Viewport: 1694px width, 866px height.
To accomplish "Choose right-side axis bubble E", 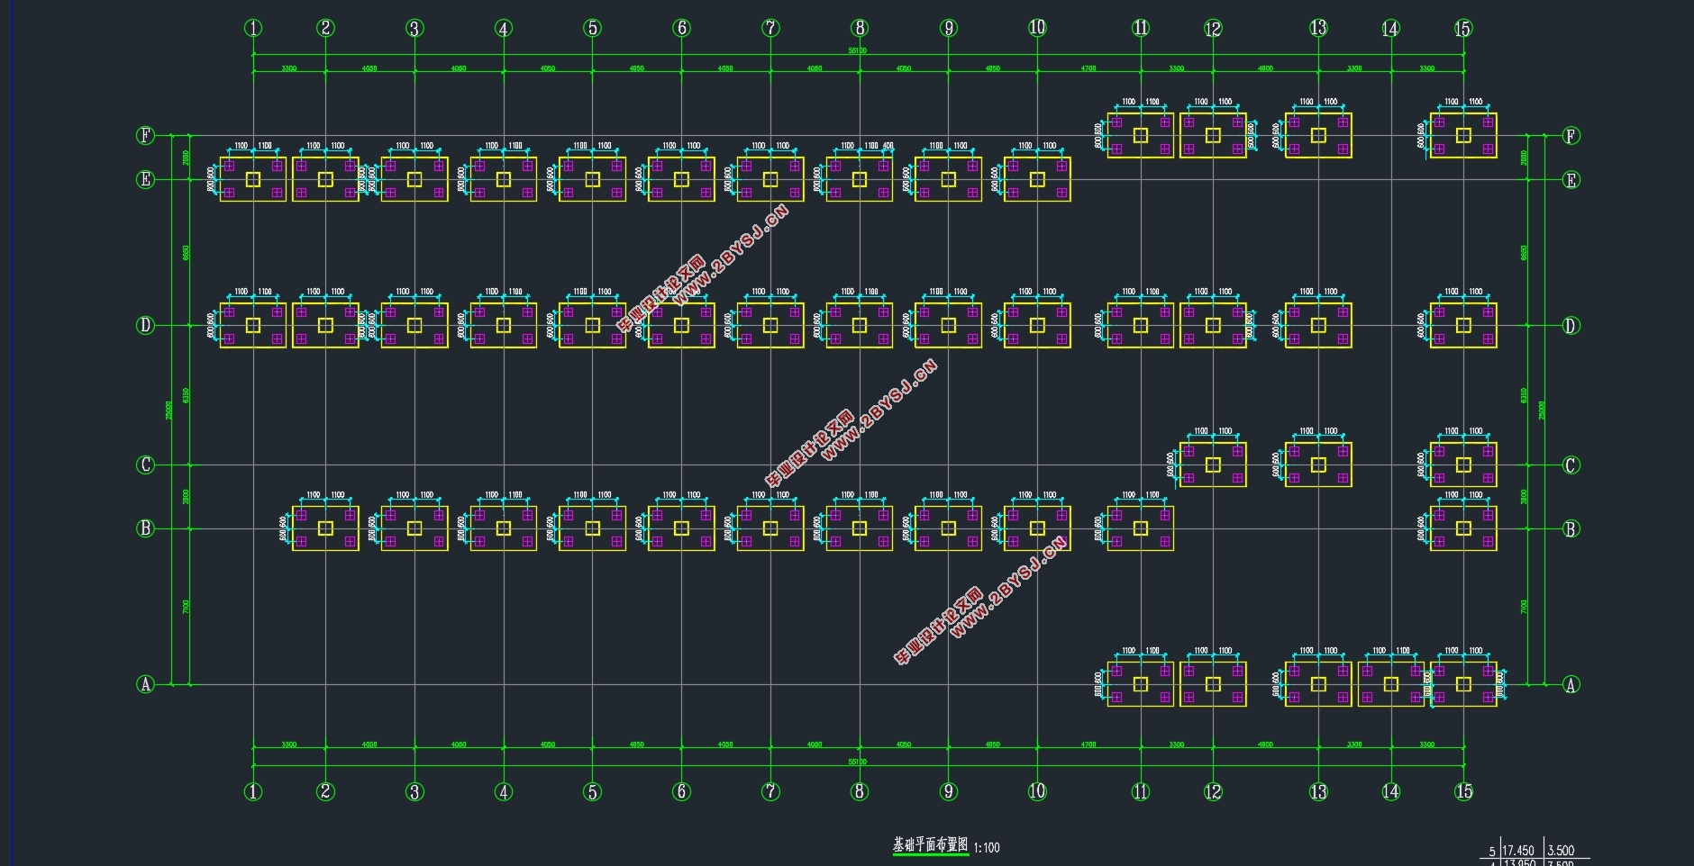I will point(1571,179).
